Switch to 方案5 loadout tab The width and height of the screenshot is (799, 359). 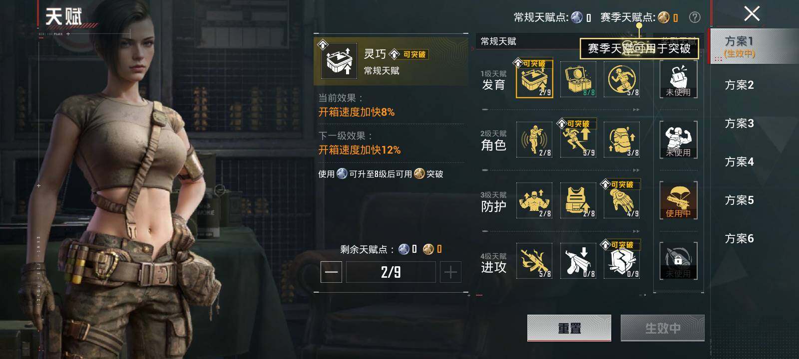pos(739,200)
